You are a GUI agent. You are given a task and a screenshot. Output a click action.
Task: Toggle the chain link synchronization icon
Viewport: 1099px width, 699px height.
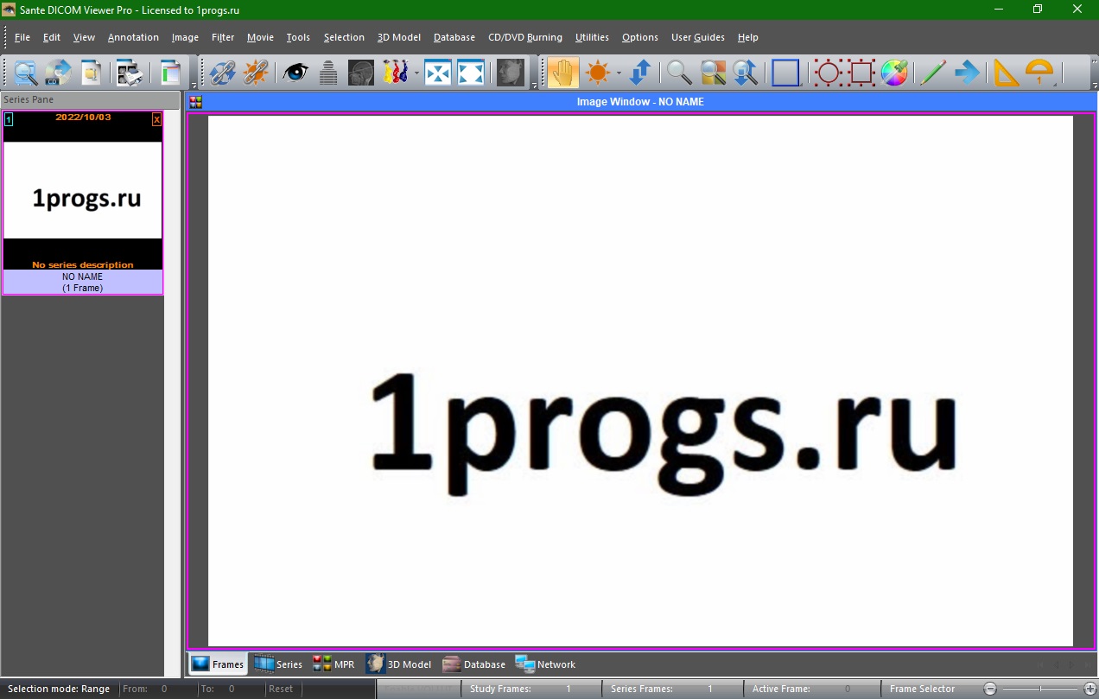(223, 73)
